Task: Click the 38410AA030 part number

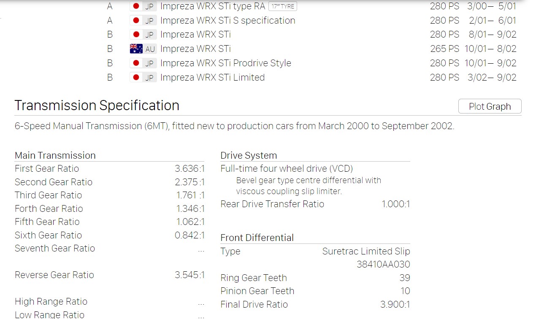Action: click(x=383, y=265)
